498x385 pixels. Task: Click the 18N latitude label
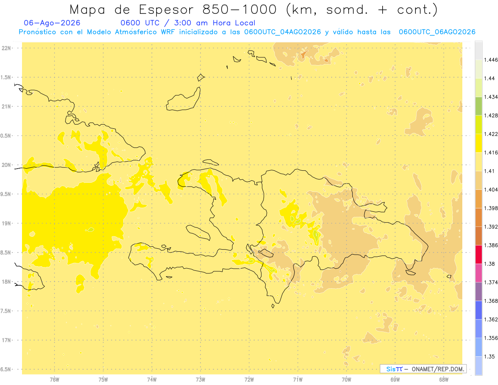coord(6,282)
